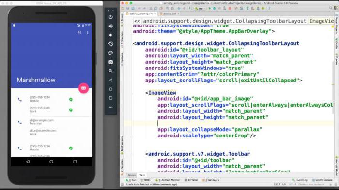Click the emulator volume up icon
This screenshot has width=339, height=190.
(111, 26)
